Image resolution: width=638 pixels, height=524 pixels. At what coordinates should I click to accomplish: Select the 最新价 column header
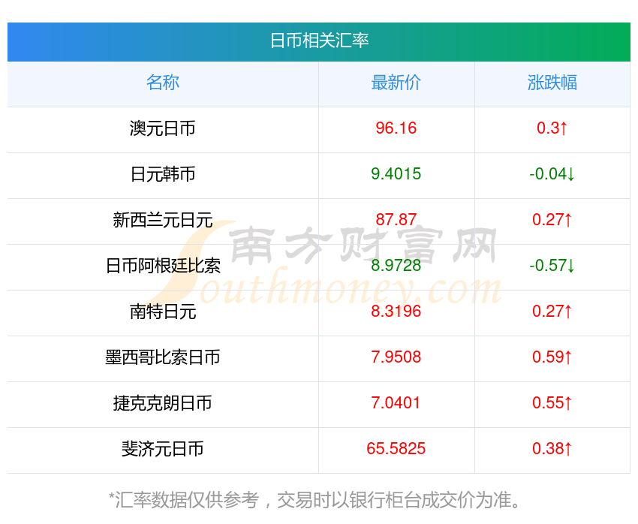(396, 83)
